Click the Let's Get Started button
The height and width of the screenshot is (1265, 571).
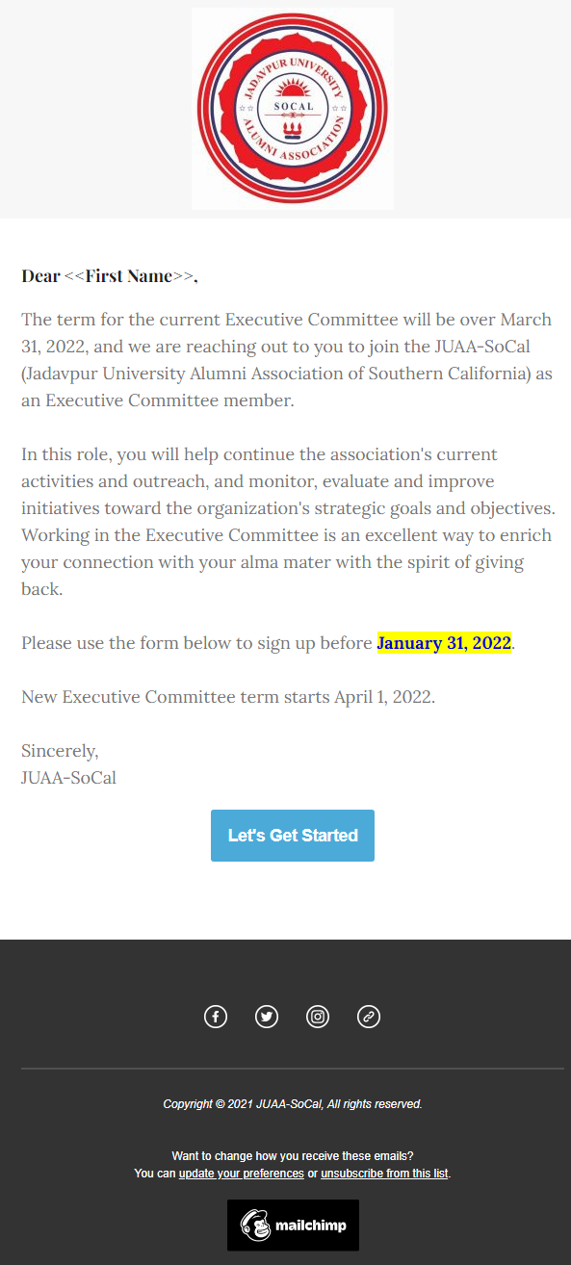[x=293, y=836]
